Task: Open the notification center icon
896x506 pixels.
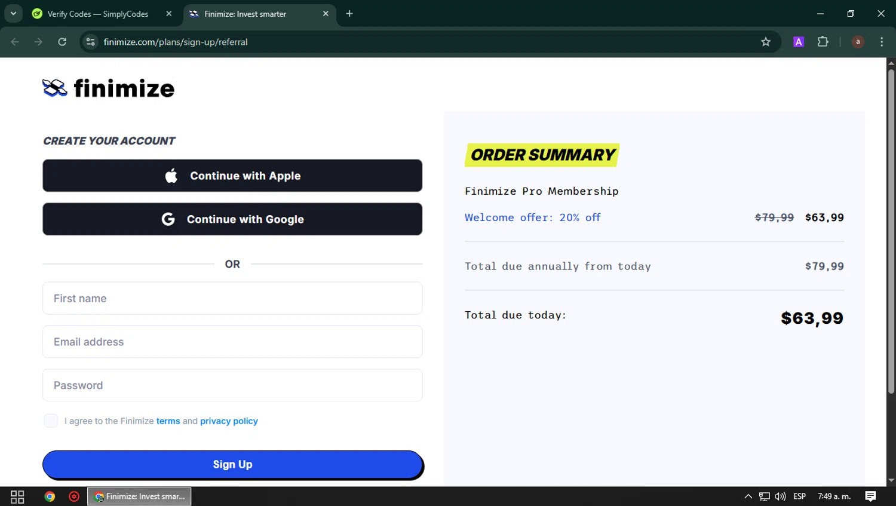Action: point(871,496)
